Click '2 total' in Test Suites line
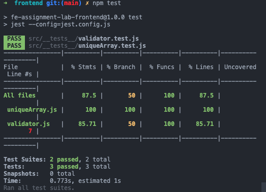266x192 pixels. 98,159
